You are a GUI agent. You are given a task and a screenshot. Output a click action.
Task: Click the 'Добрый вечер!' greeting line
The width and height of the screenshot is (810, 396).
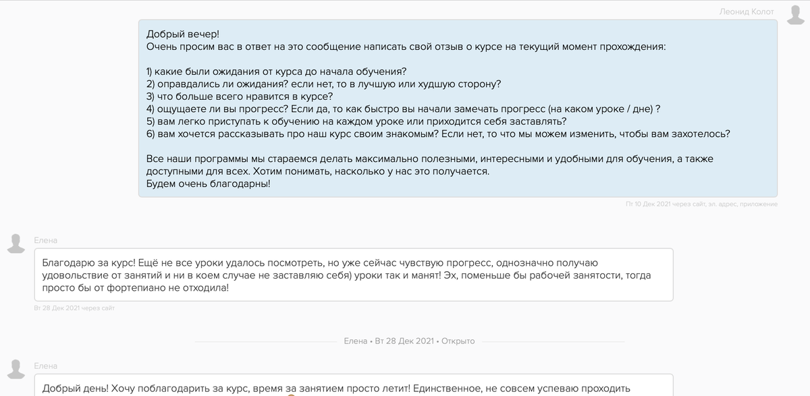[x=183, y=34]
